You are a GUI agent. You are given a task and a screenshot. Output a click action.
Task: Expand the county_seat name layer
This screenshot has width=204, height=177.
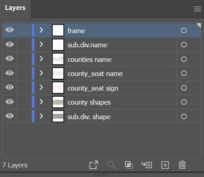click(41, 73)
